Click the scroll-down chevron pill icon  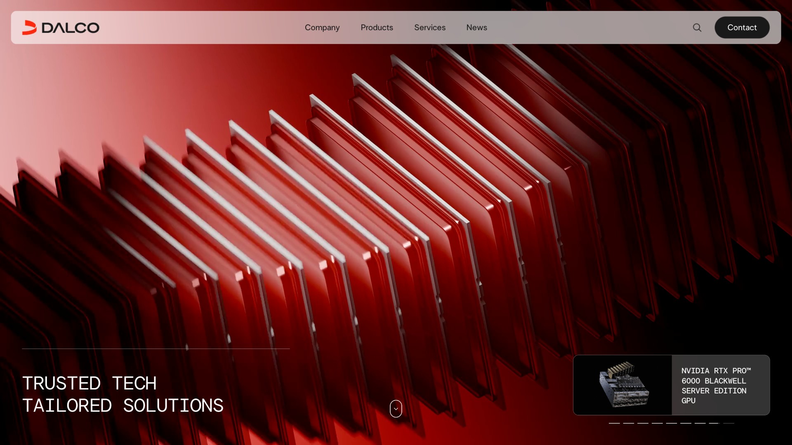396,409
